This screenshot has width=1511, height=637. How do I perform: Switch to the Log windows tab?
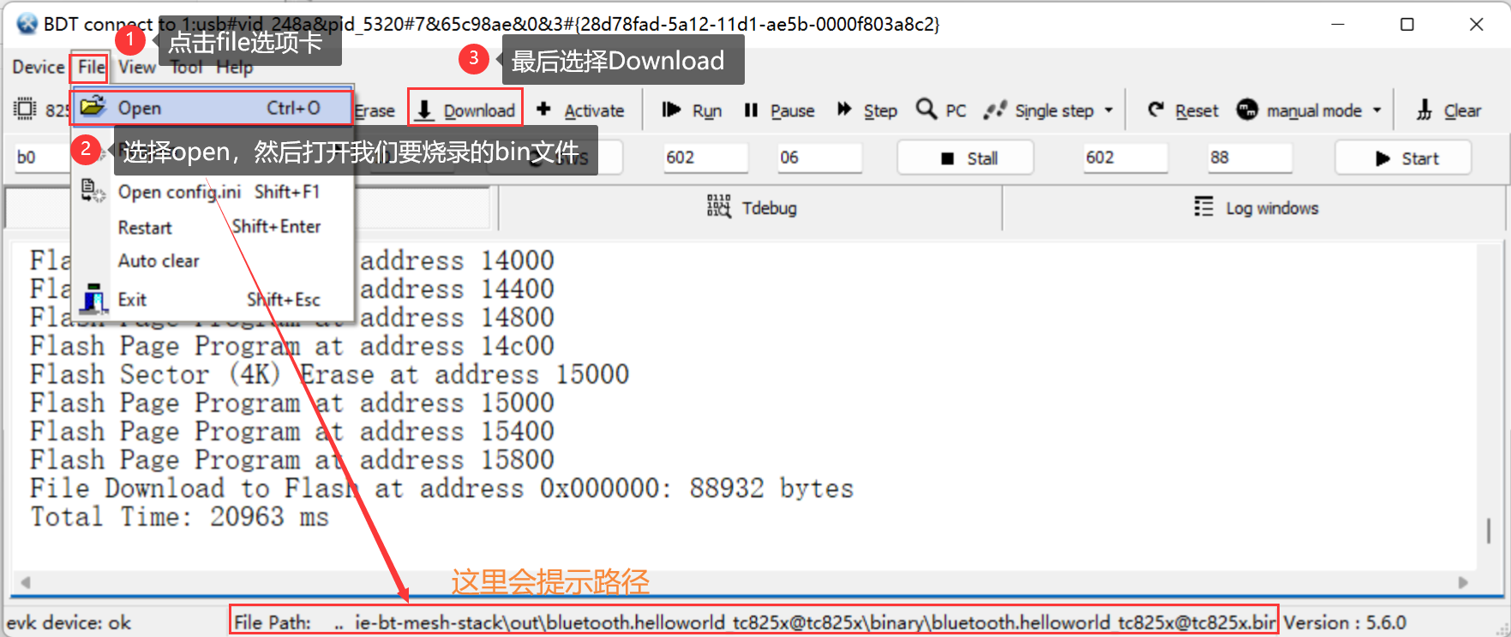1254,208
